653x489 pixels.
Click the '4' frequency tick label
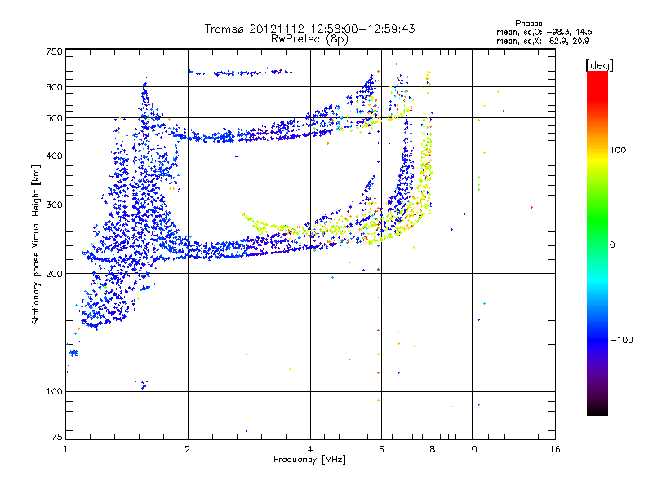(310, 449)
